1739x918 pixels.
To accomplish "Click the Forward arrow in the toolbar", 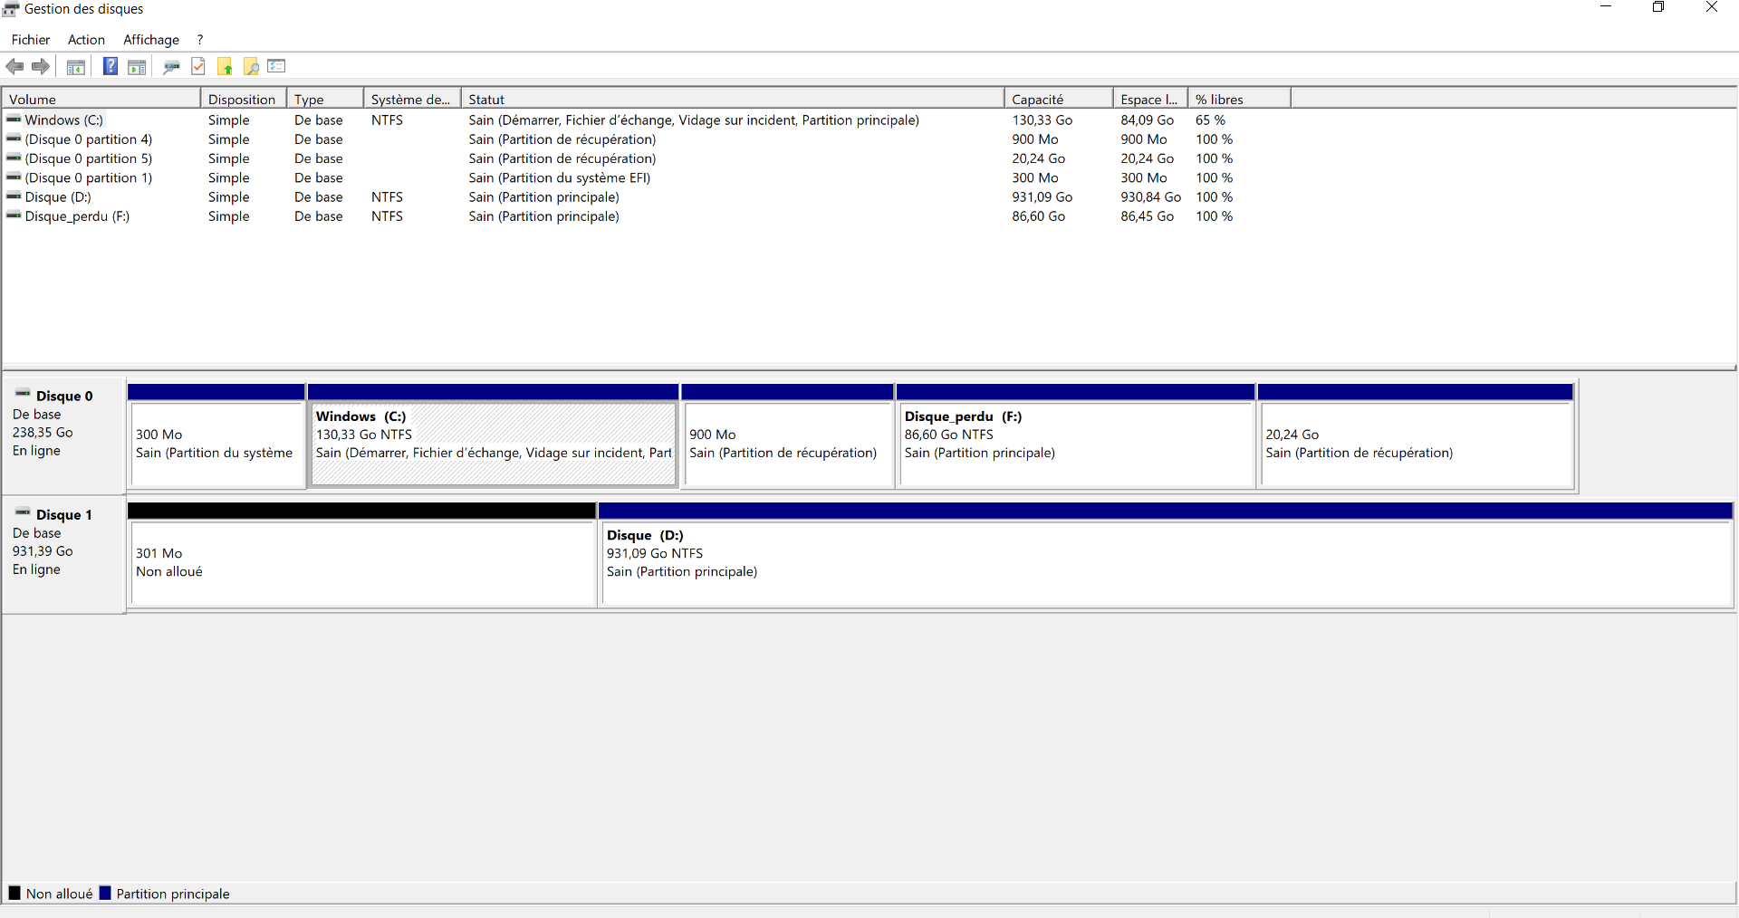I will (41, 66).
